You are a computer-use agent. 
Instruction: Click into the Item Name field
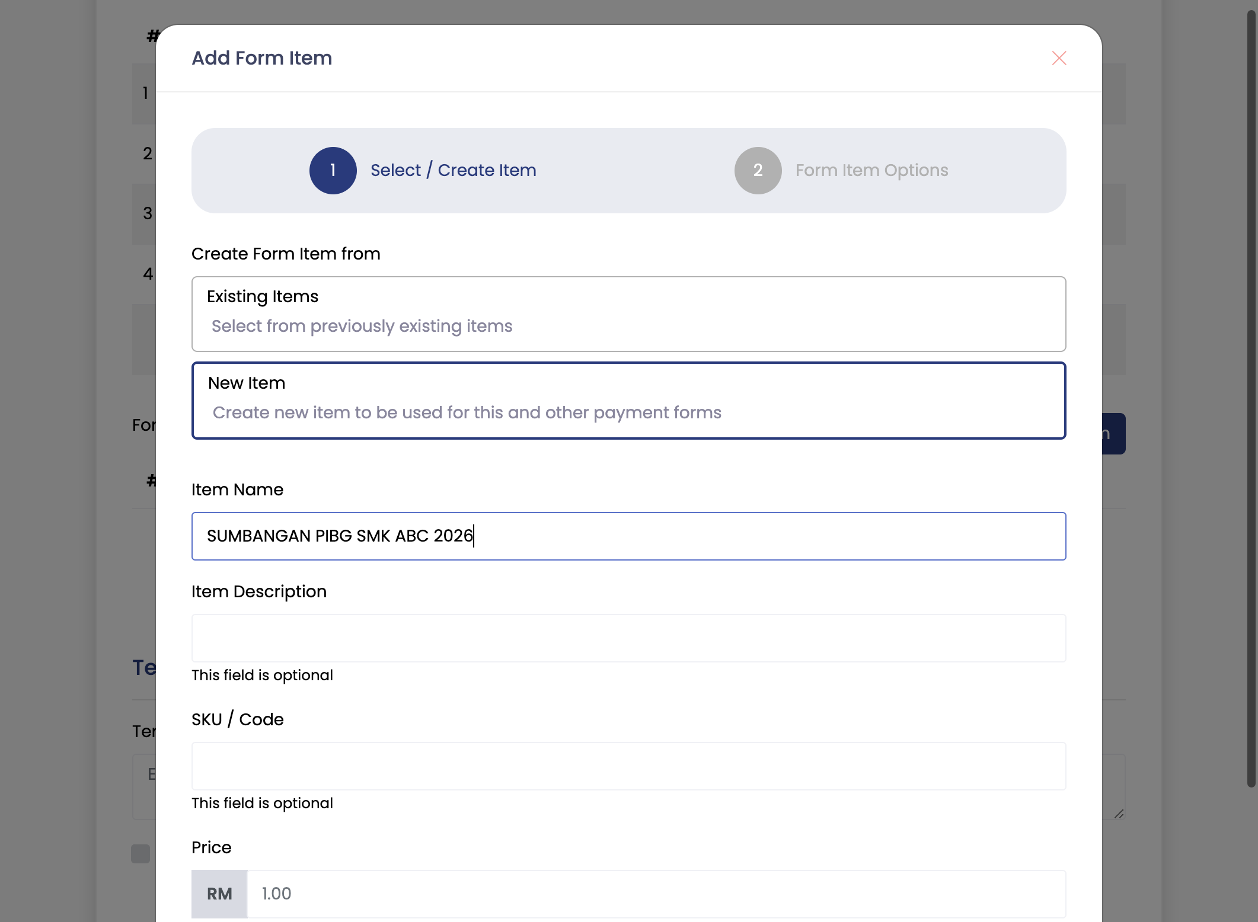pyautogui.click(x=628, y=536)
